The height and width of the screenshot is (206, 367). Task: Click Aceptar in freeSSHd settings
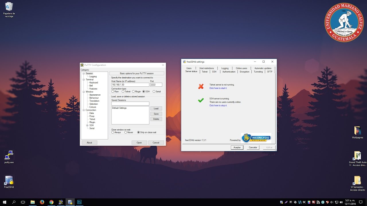[x=237, y=147]
